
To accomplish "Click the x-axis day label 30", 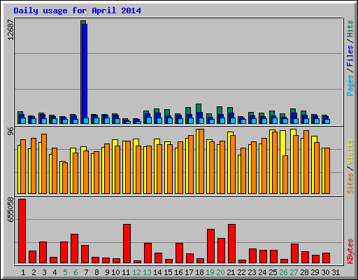I will pos(325,272).
